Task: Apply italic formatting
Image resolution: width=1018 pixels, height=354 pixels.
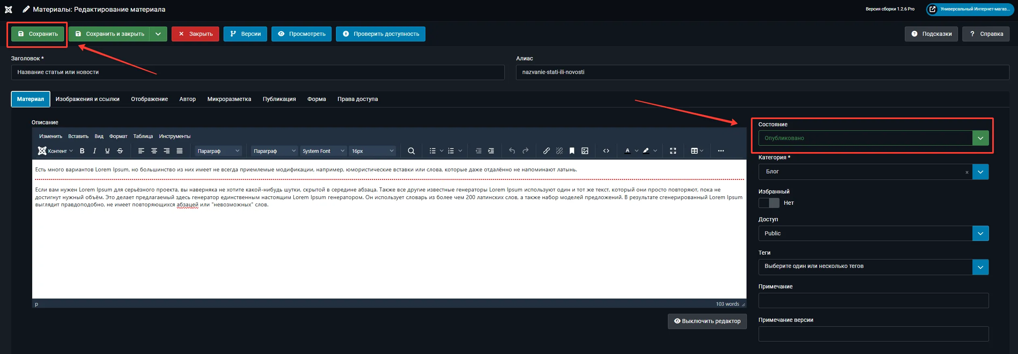Action: (x=95, y=151)
